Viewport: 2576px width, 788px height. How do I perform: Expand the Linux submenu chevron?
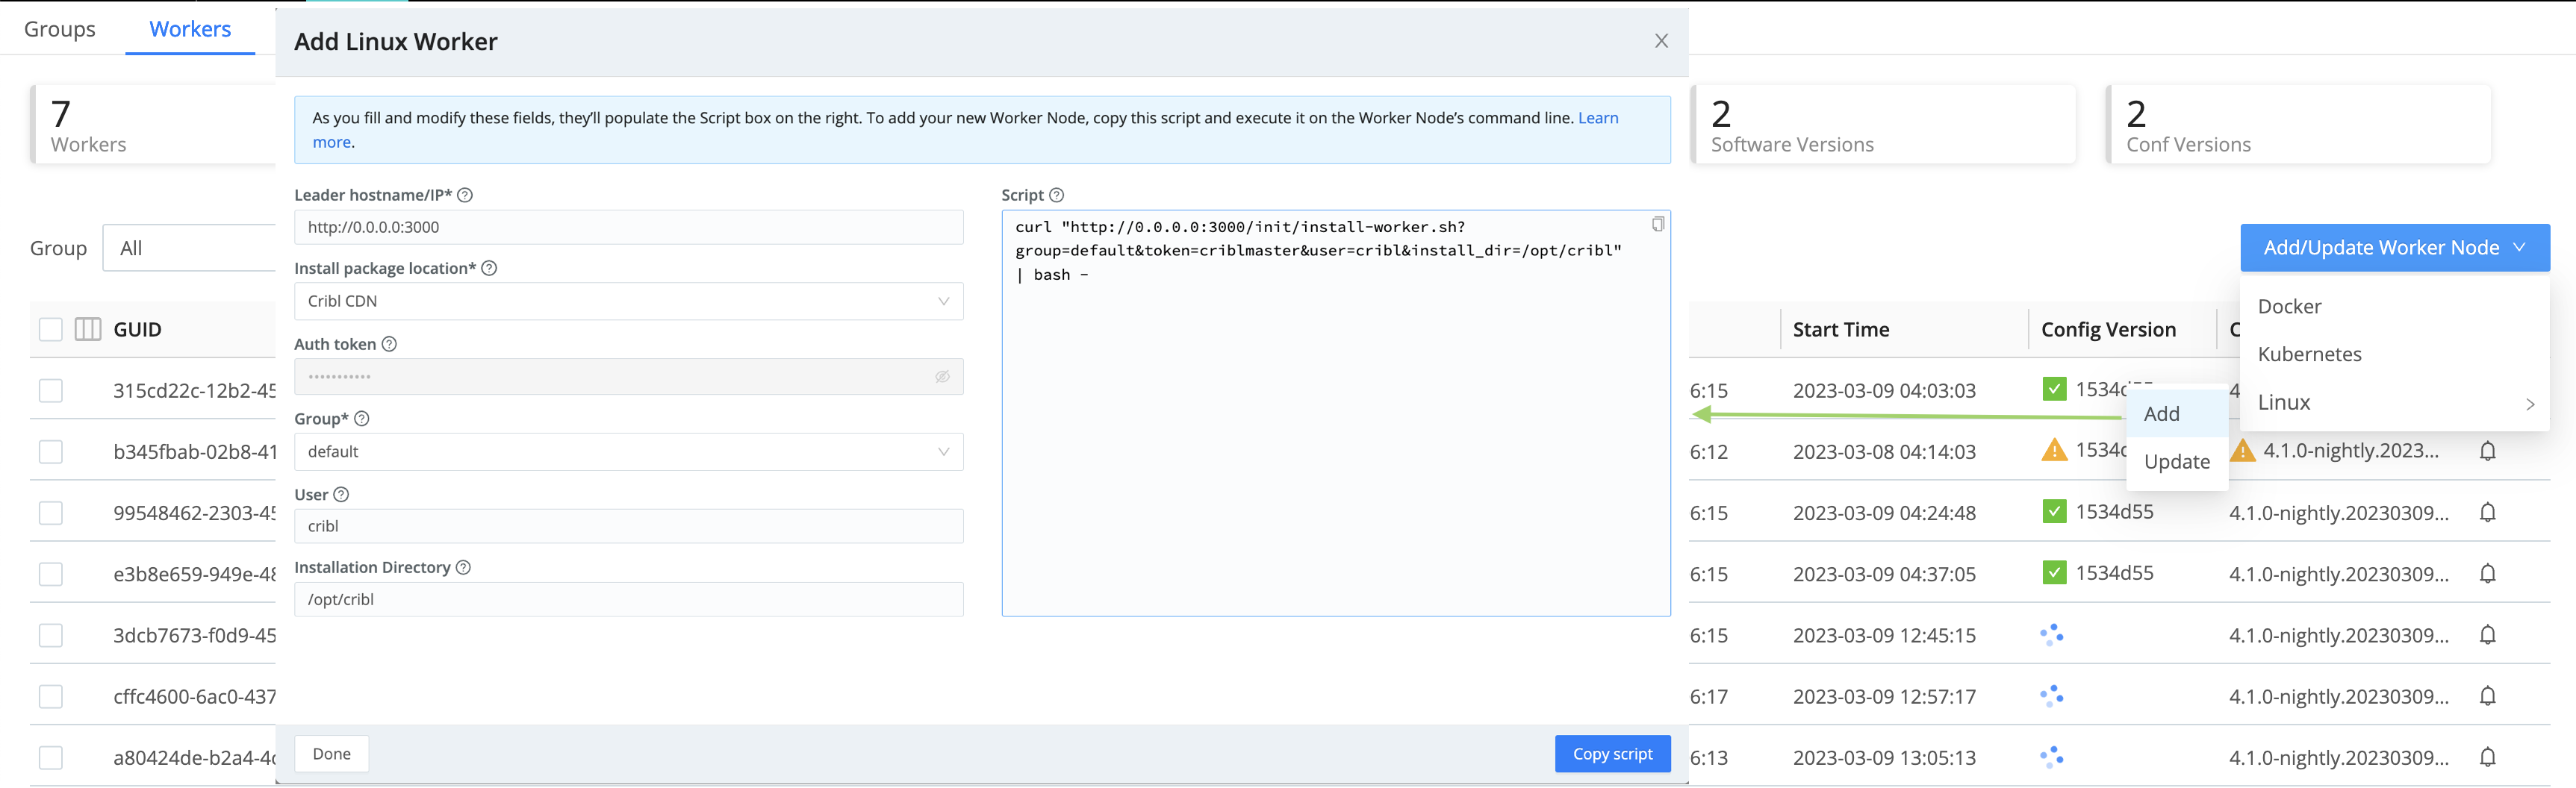tap(2531, 403)
